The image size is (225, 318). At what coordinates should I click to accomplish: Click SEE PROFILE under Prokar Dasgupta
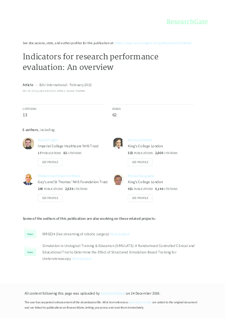[x=140, y=198]
